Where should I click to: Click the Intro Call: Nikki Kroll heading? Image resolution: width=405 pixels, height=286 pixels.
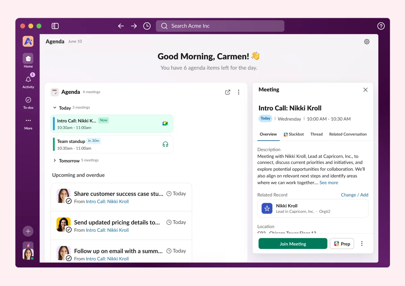[290, 108]
